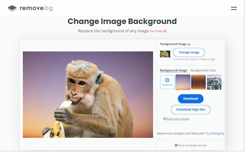The height and width of the screenshot is (152, 245).
Task: Click the Foreground Image info icon
Action: pyautogui.click(x=189, y=44)
